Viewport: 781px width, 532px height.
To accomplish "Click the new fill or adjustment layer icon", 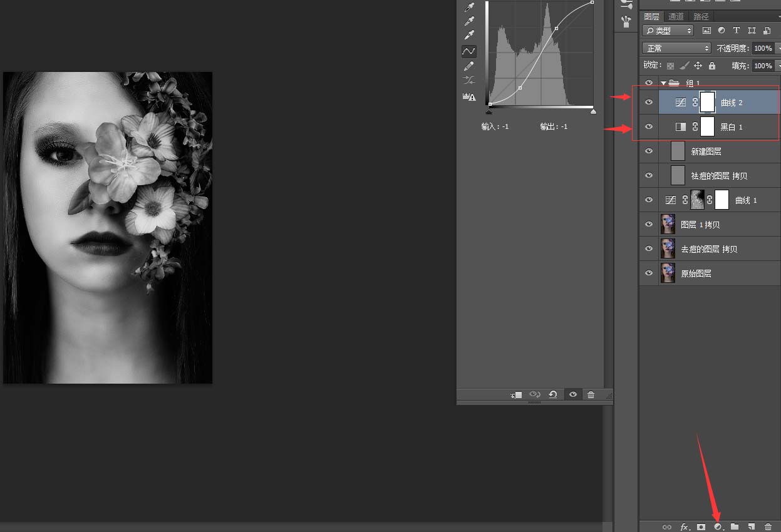I will [718, 527].
